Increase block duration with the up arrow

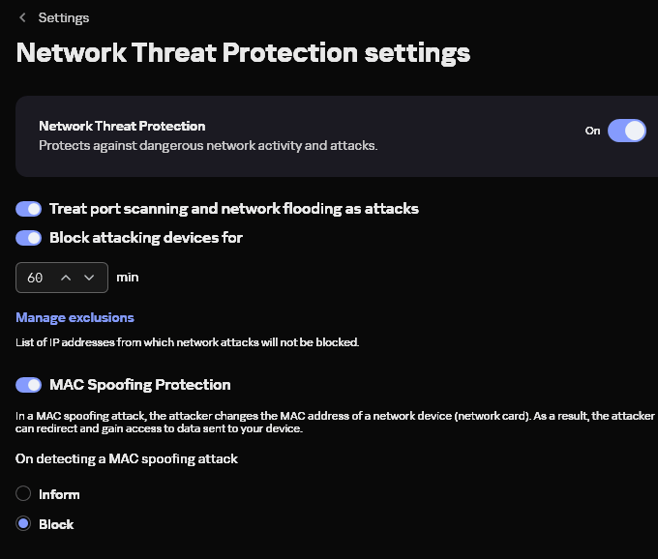(x=66, y=278)
